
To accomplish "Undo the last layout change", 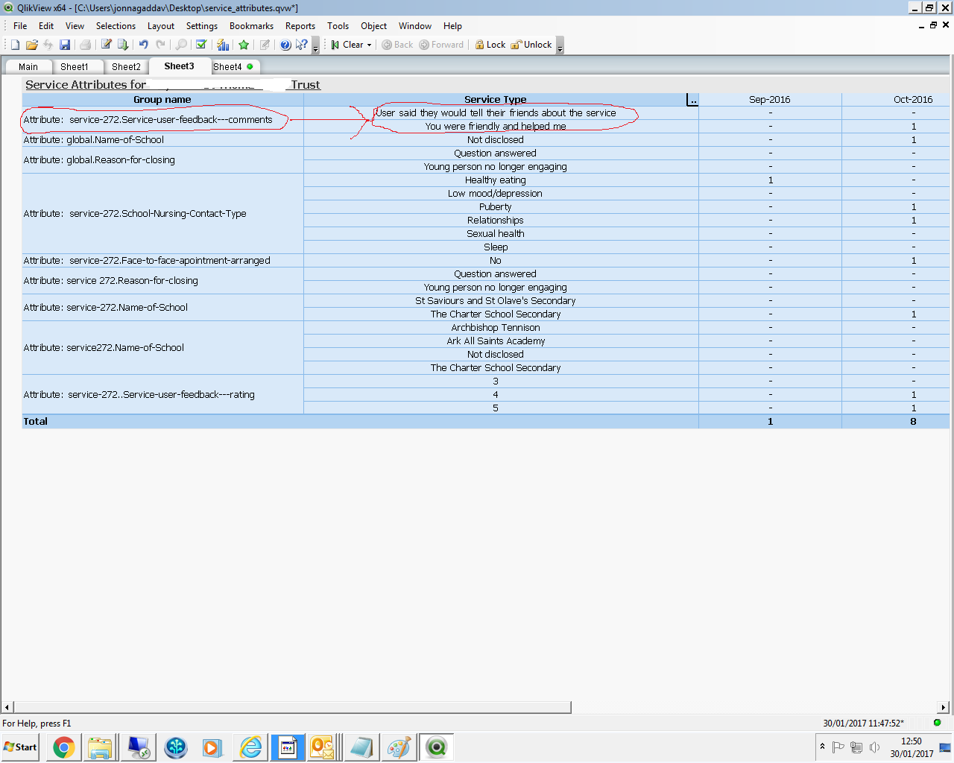I will click(x=143, y=45).
